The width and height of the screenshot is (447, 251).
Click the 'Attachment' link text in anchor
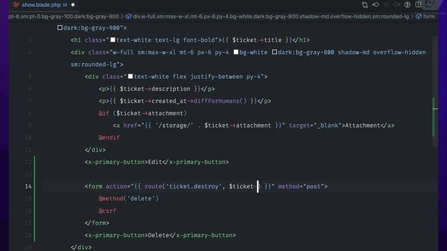pos(362,125)
